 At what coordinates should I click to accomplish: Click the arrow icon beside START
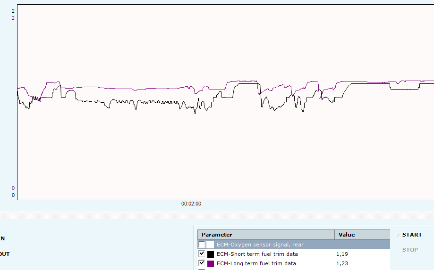(399, 235)
